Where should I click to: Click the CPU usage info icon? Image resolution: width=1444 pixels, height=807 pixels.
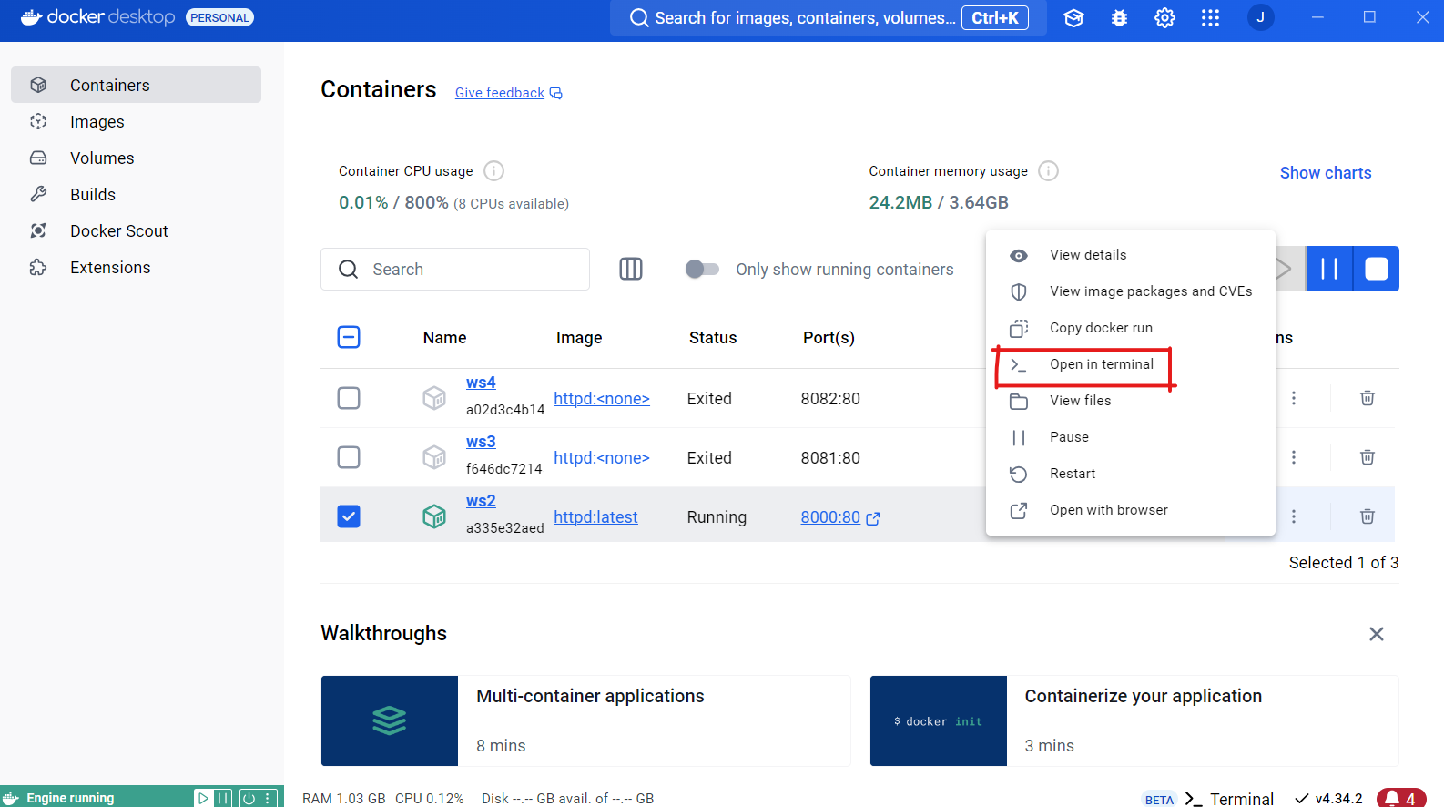(493, 170)
